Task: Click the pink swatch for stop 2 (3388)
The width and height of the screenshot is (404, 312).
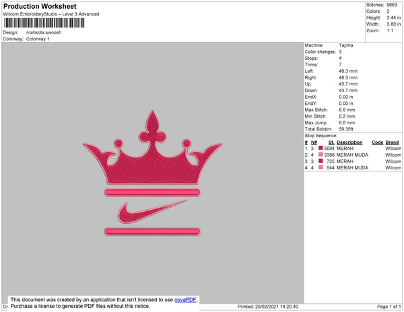Action: tap(321, 155)
